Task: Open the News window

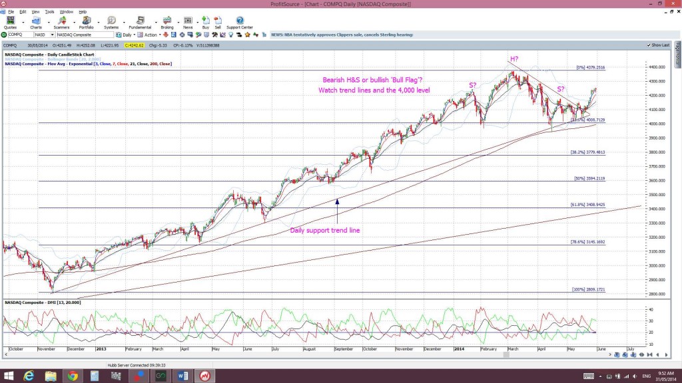Action: (x=188, y=23)
